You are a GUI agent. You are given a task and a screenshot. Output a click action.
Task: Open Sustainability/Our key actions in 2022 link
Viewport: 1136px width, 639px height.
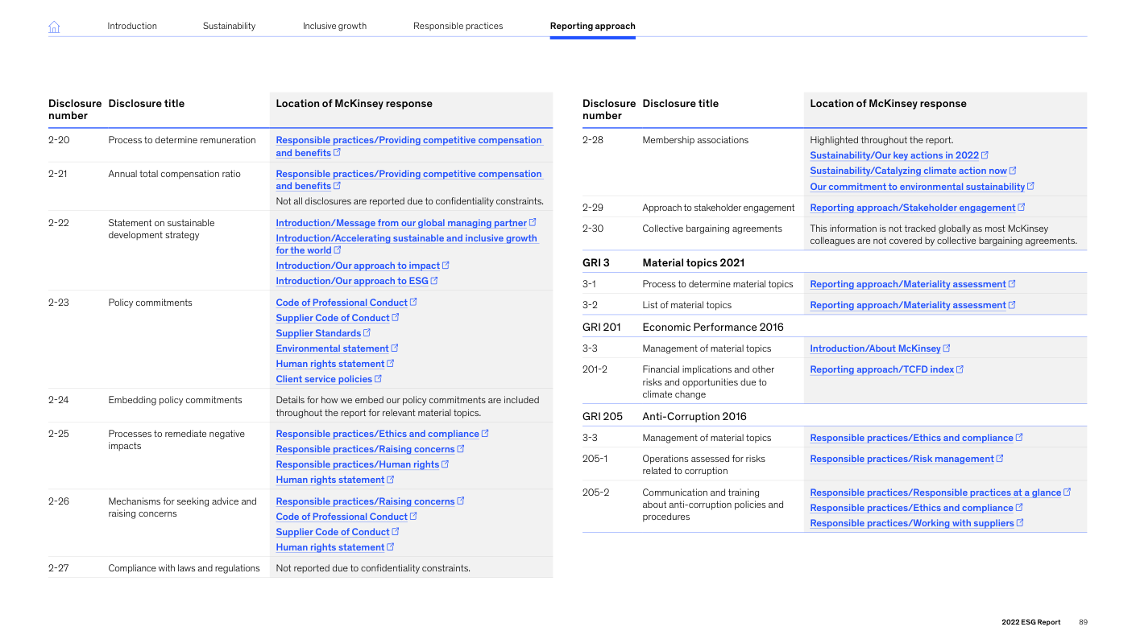[x=893, y=155]
